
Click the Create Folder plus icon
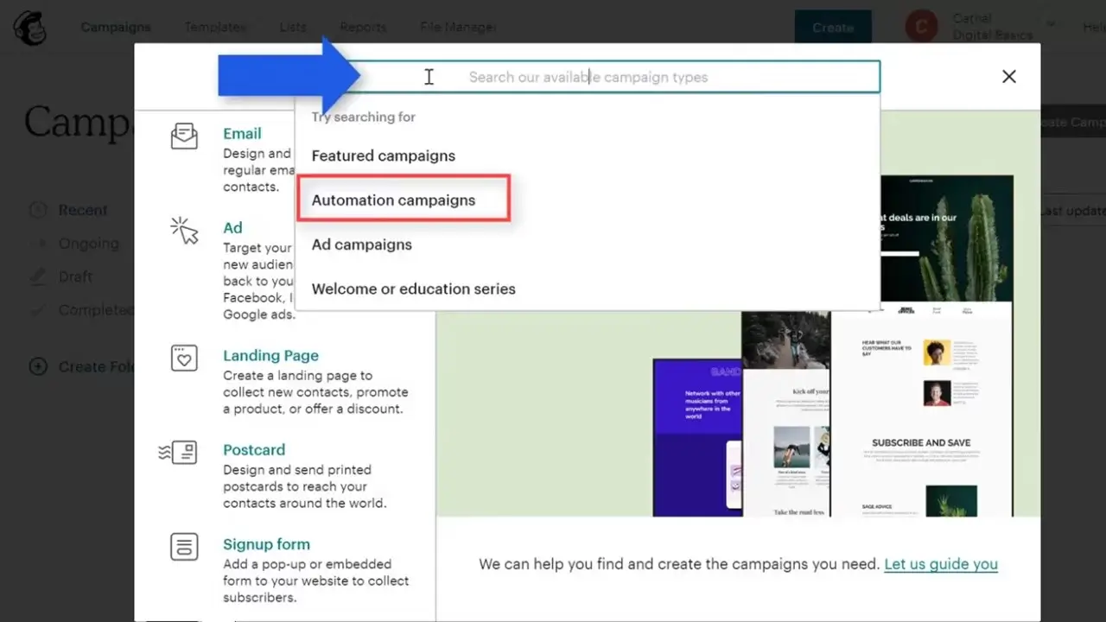38,366
